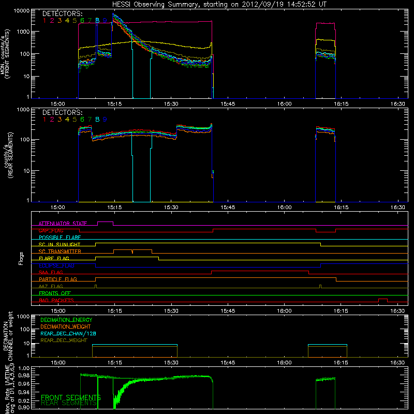Select detector 8 legend number in rear segments plot

[x=97, y=120]
